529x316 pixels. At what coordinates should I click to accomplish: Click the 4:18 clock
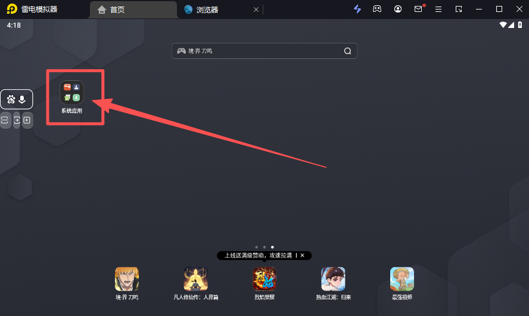coord(14,25)
